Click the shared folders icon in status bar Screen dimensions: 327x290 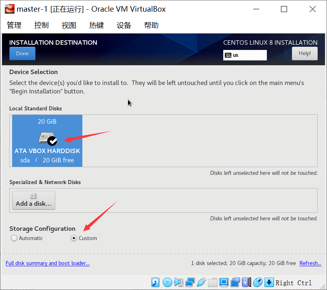click(212, 282)
